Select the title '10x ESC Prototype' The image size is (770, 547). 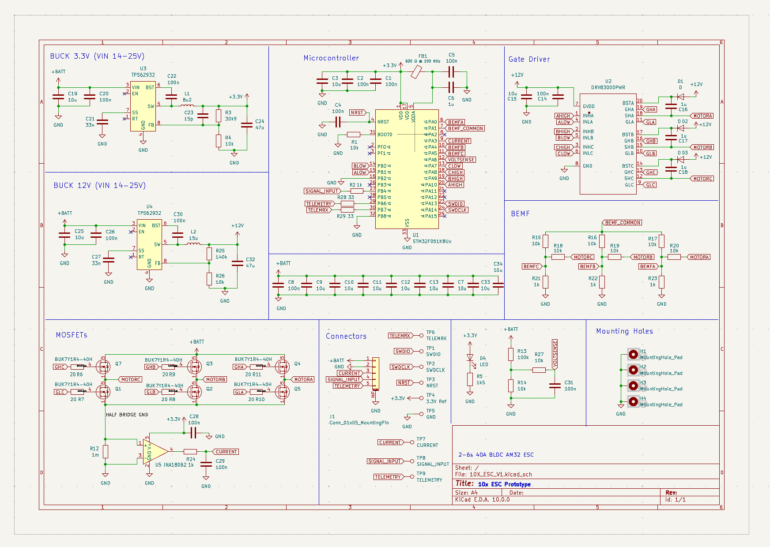point(504,484)
